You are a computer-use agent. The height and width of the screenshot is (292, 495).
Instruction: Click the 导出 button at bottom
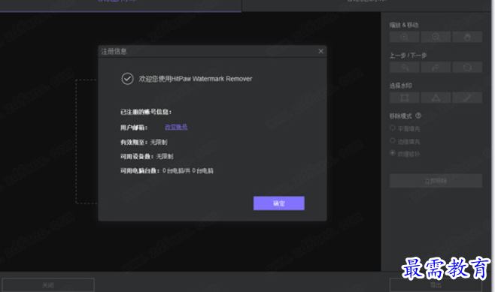[x=436, y=285]
